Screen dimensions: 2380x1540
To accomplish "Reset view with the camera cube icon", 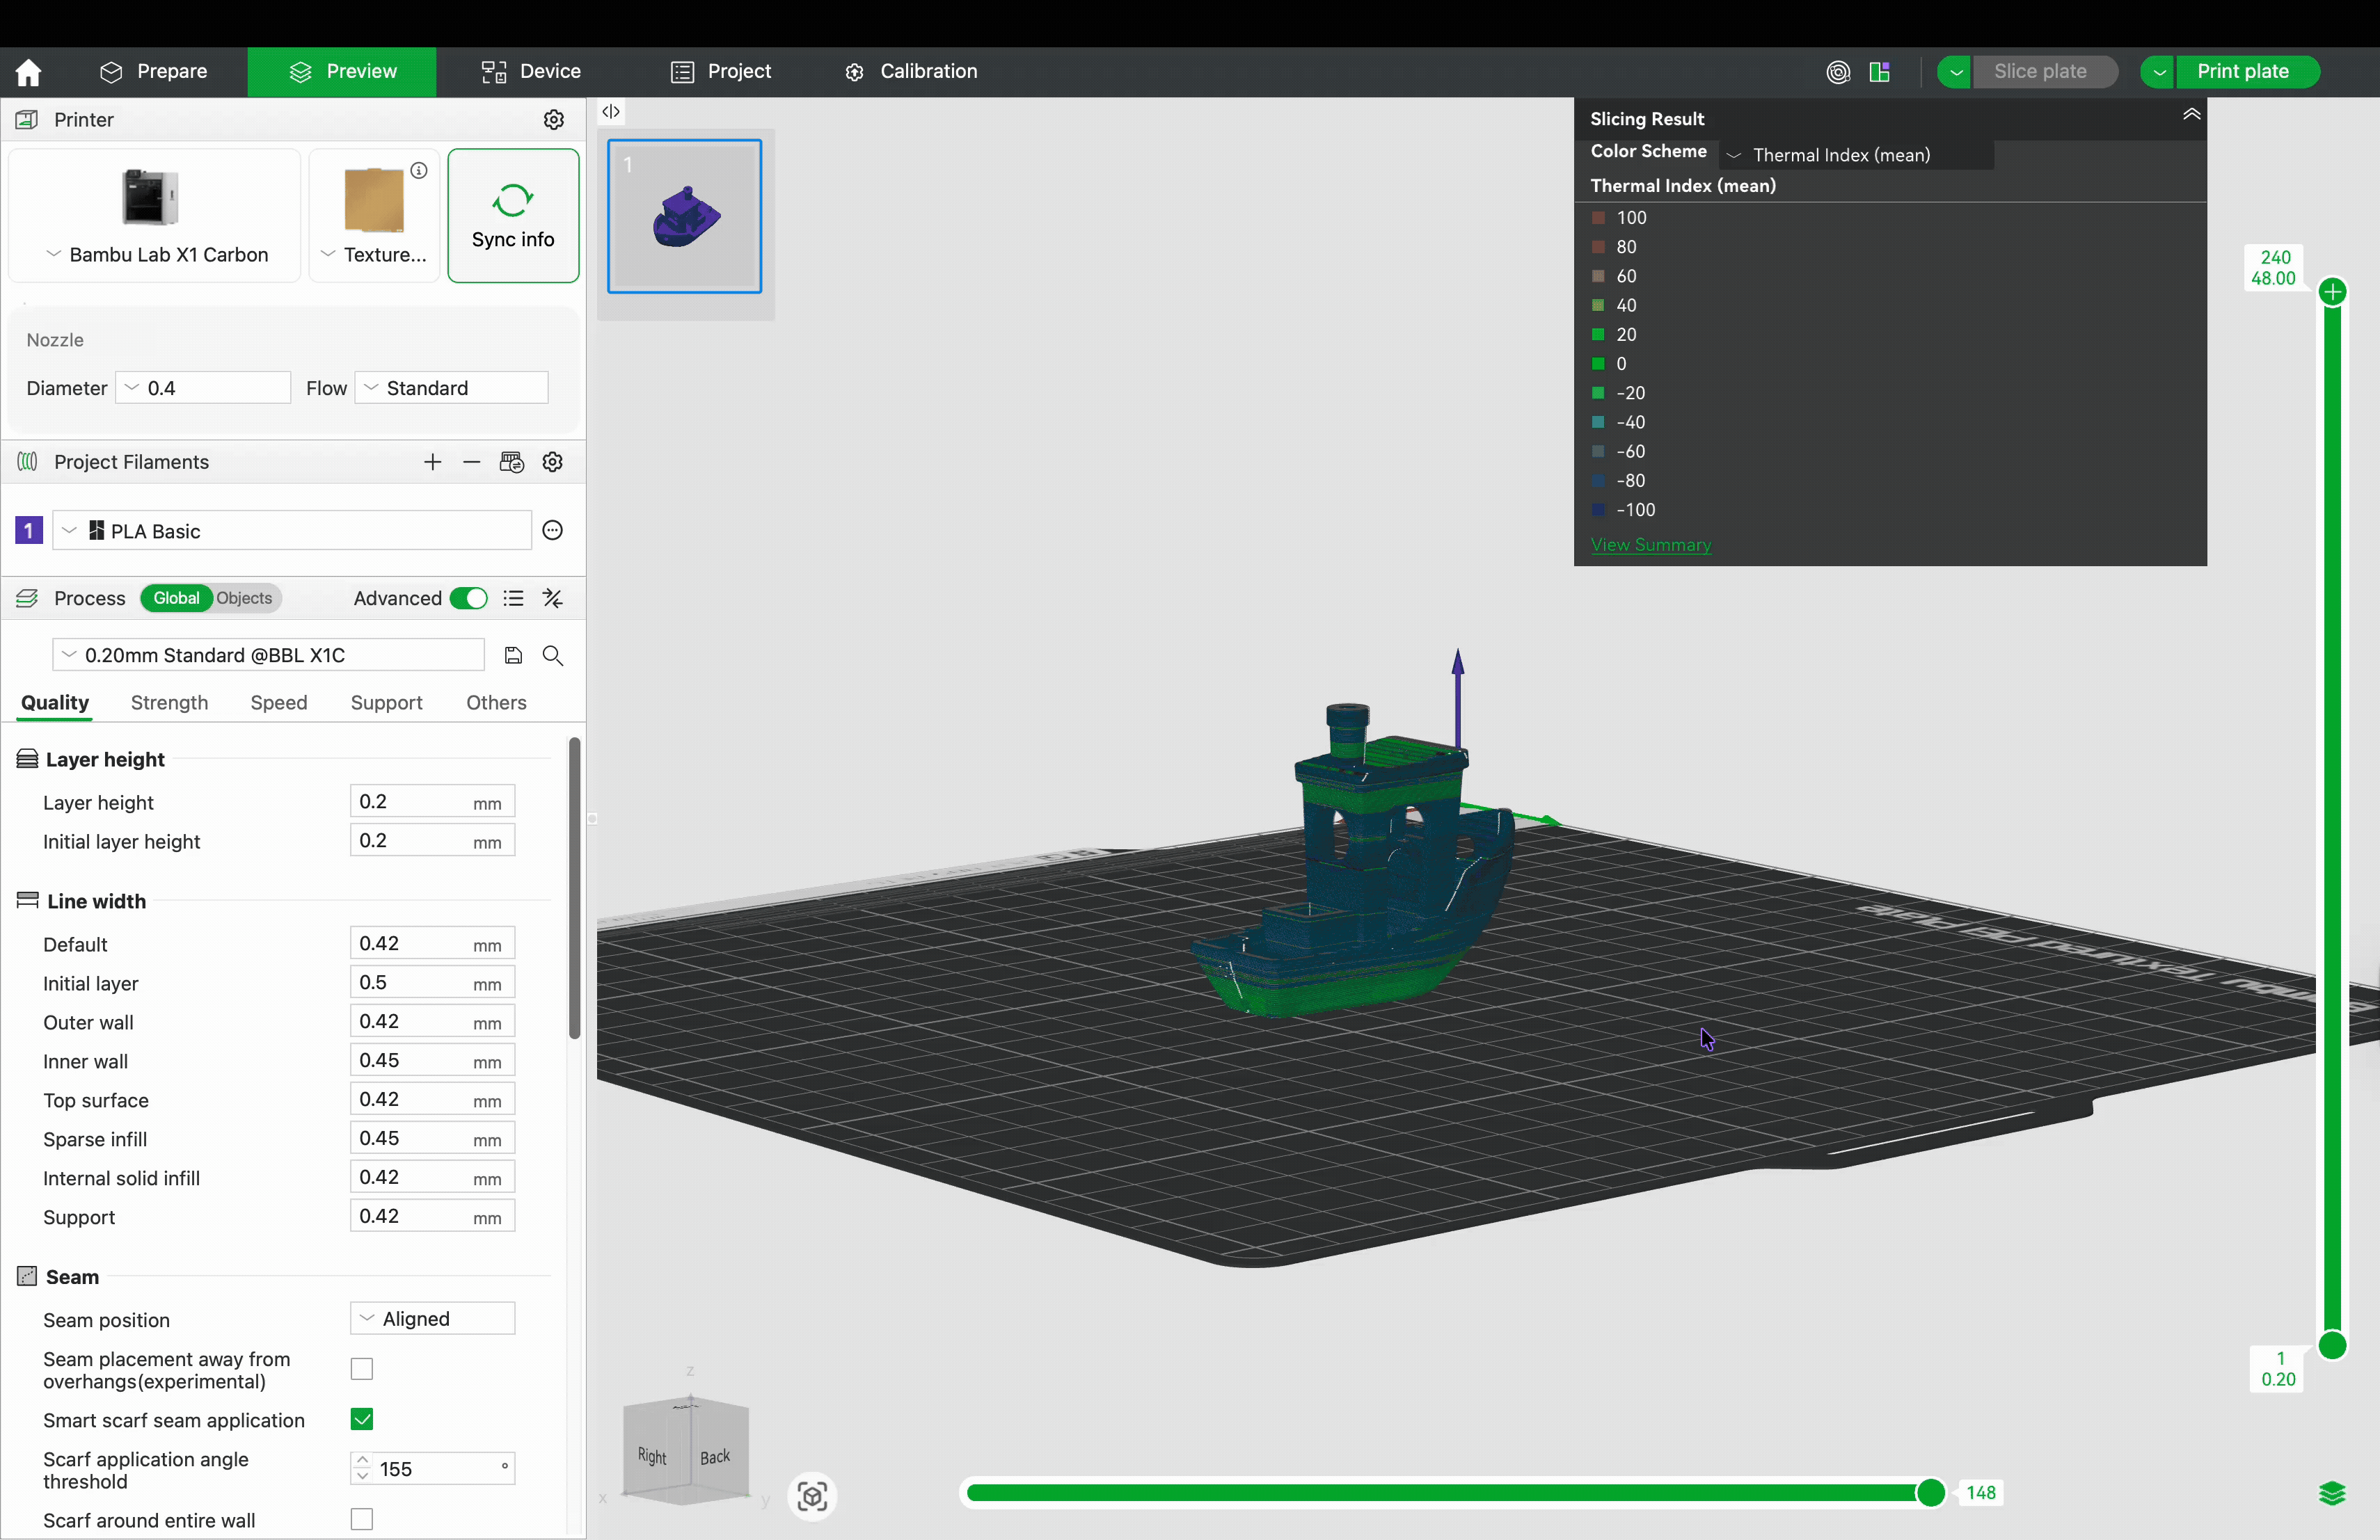I will pyautogui.click(x=812, y=1496).
